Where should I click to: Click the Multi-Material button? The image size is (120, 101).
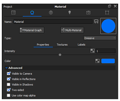coord(72,30)
